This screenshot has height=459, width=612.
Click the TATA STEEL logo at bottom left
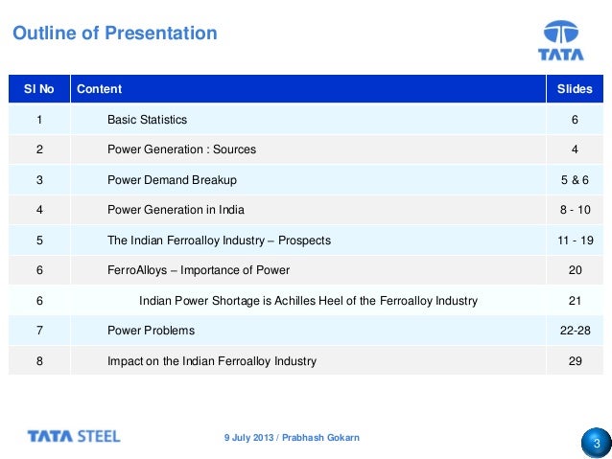(x=74, y=437)
